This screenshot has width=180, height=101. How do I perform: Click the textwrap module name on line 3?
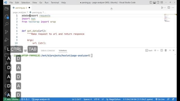click(34, 22)
